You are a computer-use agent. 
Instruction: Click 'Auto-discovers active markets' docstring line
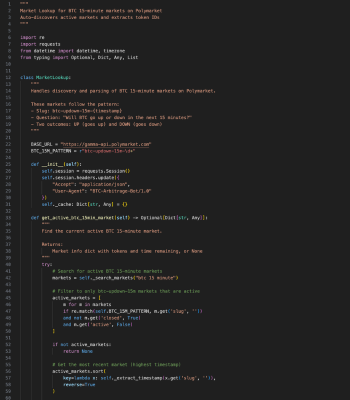90,17
